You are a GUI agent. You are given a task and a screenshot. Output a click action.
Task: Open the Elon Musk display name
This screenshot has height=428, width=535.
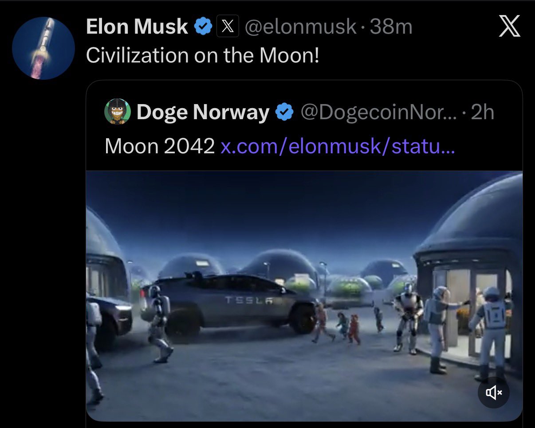137,27
